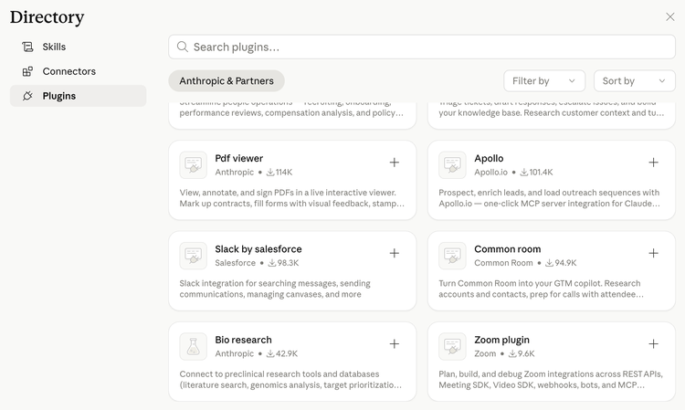The height and width of the screenshot is (410, 685).
Task: Add the Apollo plugin with plus icon
Action: pyautogui.click(x=653, y=163)
